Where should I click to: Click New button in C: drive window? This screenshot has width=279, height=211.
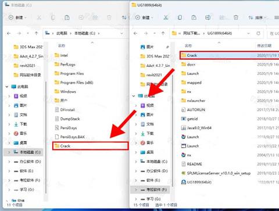coord(17,17)
